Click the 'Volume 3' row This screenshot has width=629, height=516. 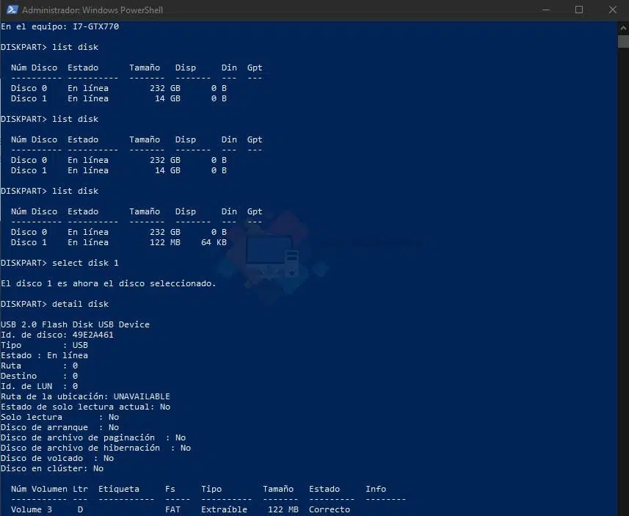pos(181,509)
